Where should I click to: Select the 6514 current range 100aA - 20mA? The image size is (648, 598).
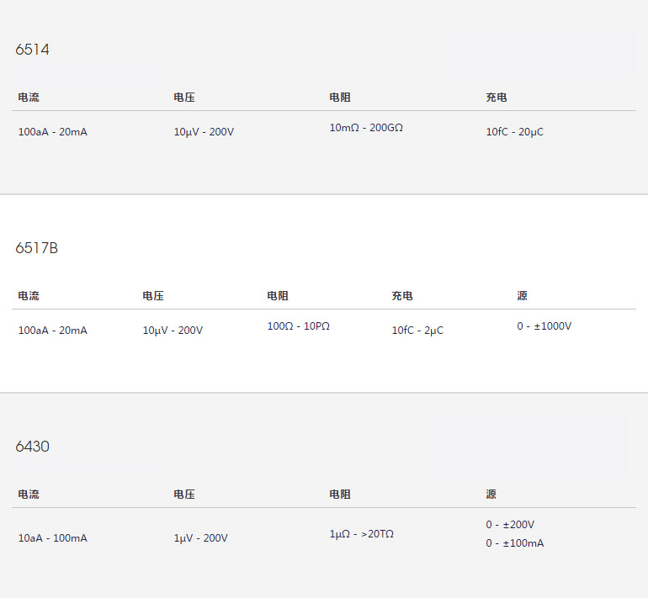52,132
